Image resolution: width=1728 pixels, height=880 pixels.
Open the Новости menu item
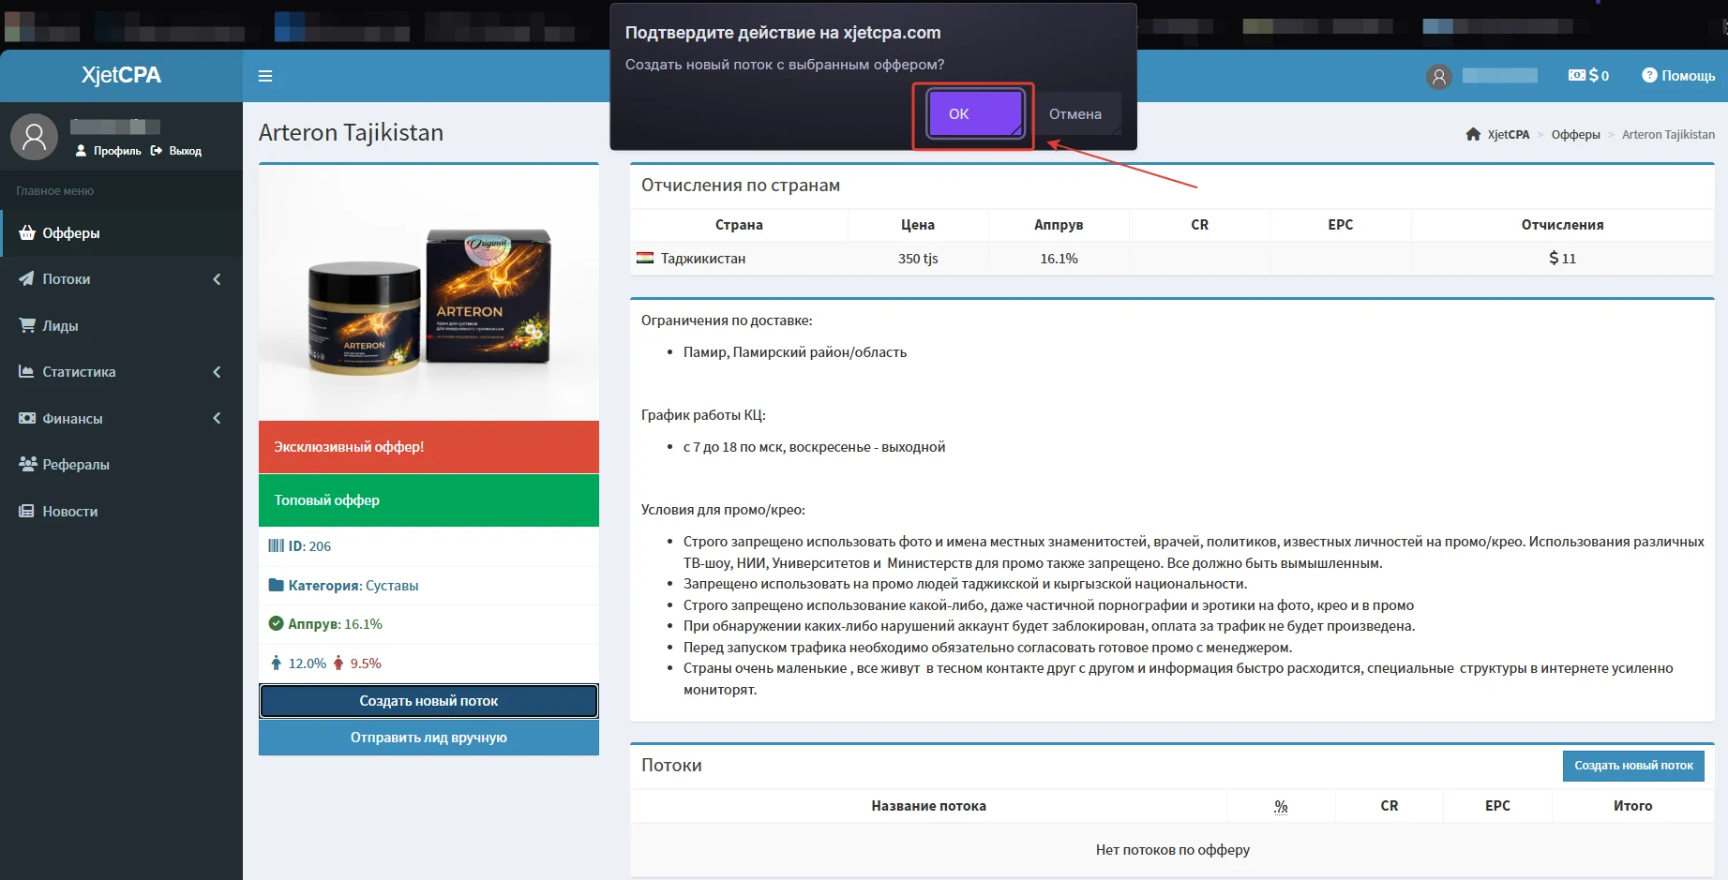121,511
